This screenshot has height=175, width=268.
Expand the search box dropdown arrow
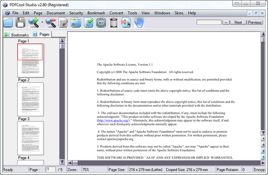tap(226, 22)
